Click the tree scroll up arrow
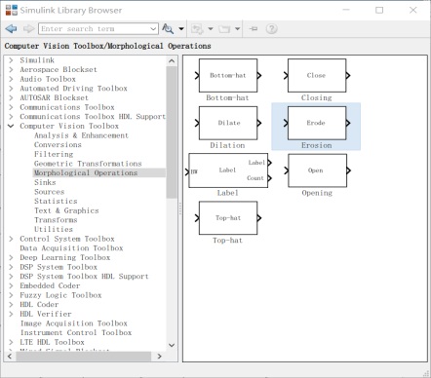Viewport: 431px width, 378px height. click(172, 61)
